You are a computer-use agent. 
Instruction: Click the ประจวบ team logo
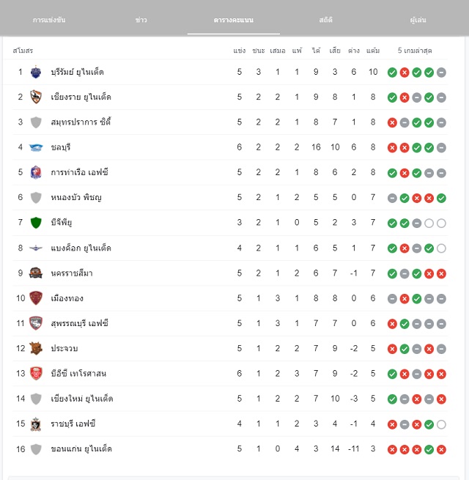[36, 348]
